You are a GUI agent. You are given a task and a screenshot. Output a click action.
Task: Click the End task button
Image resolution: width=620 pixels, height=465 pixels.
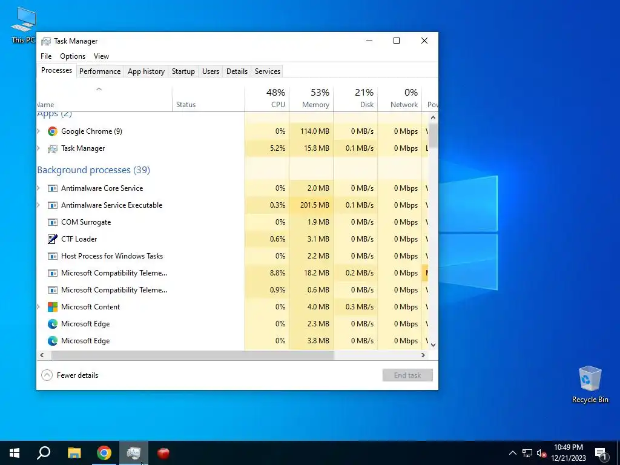(x=407, y=375)
